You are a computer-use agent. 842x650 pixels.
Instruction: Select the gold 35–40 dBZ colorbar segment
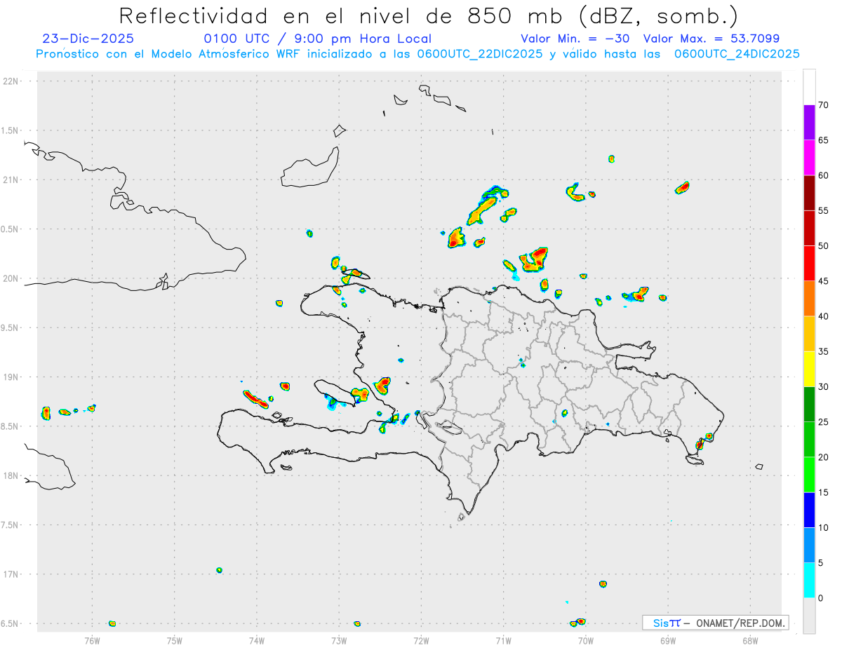[x=809, y=334]
